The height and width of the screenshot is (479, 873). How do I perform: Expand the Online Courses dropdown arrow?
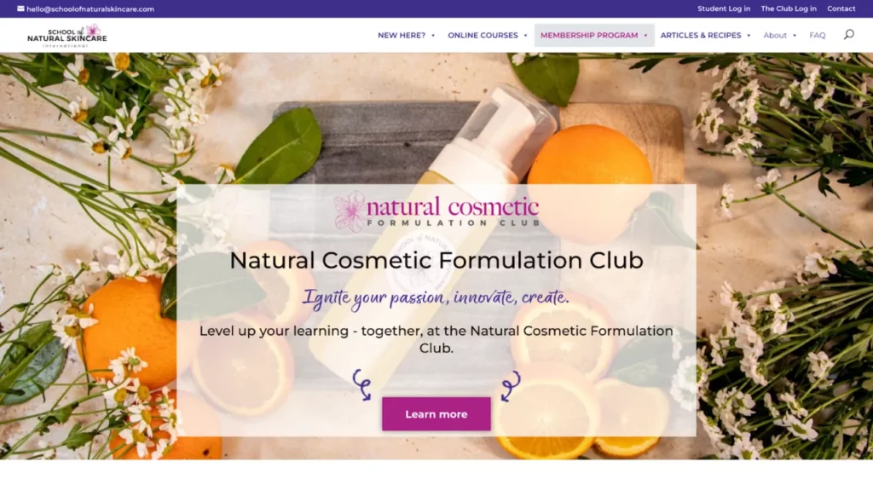tap(525, 36)
